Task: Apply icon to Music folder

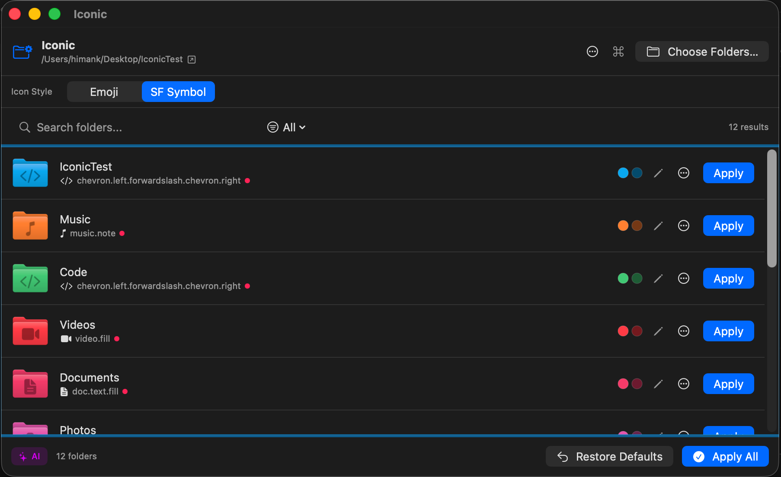Action: point(729,226)
